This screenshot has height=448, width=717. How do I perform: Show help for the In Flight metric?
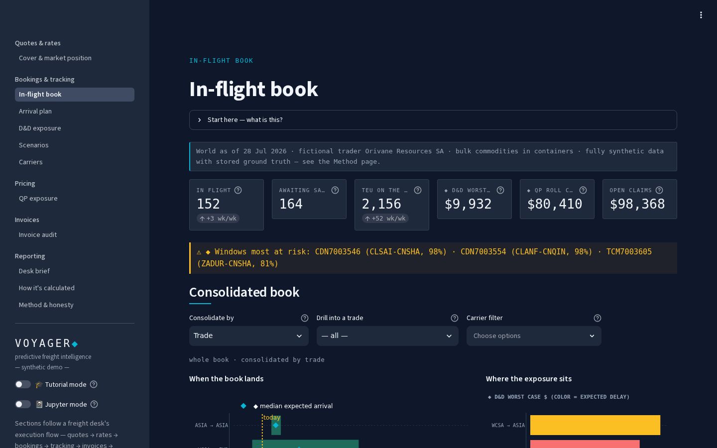[238, 190]
